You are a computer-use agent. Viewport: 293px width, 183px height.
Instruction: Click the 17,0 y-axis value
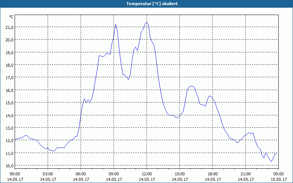tap(10, 78)
